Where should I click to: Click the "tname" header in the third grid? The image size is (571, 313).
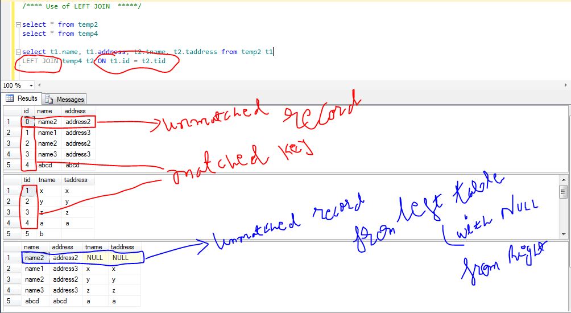click(x=94, y=247)
